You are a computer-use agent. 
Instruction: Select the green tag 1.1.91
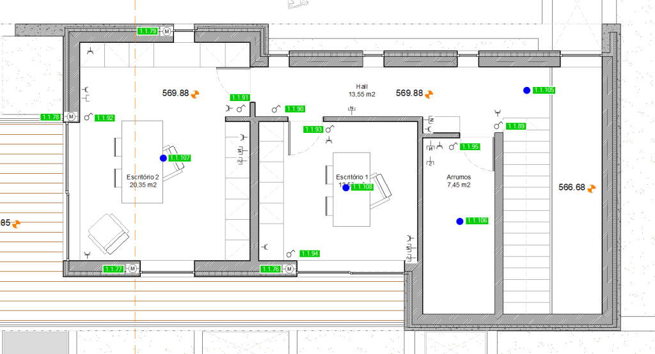click(241, 97)
